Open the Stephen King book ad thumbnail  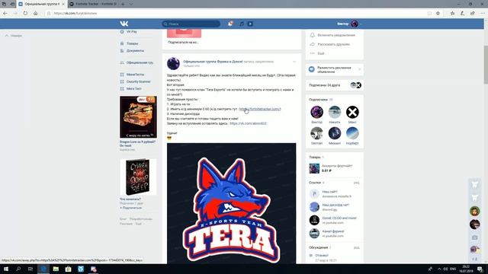click(138, 177)
